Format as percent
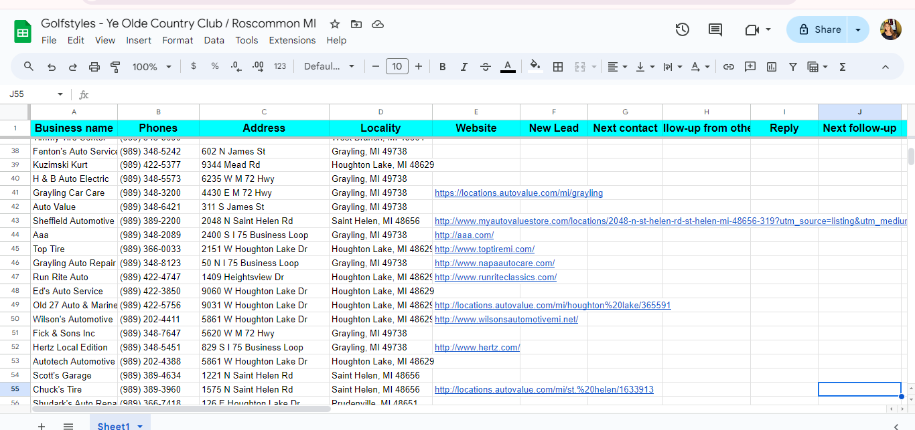This screenshot has height=430, width=915. click(215, 66)
